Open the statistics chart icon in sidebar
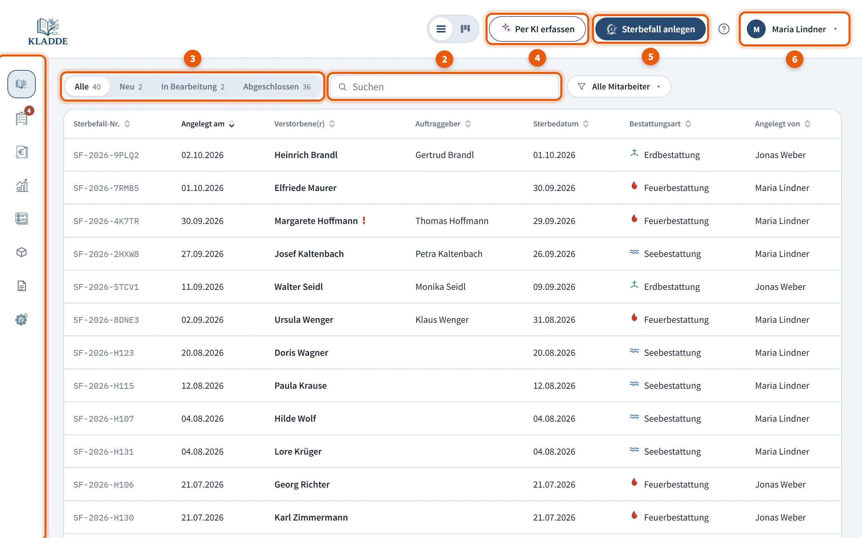Screen dimensions: 862x538 22,185
